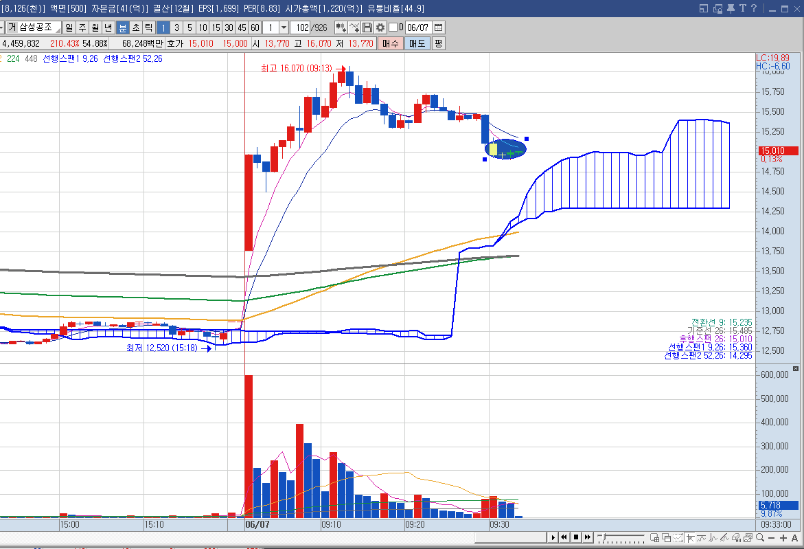Click the plus icon to zoom in chart
Image resolution: width=804 pixels, height=549 pixels.
tap(783, 537)
